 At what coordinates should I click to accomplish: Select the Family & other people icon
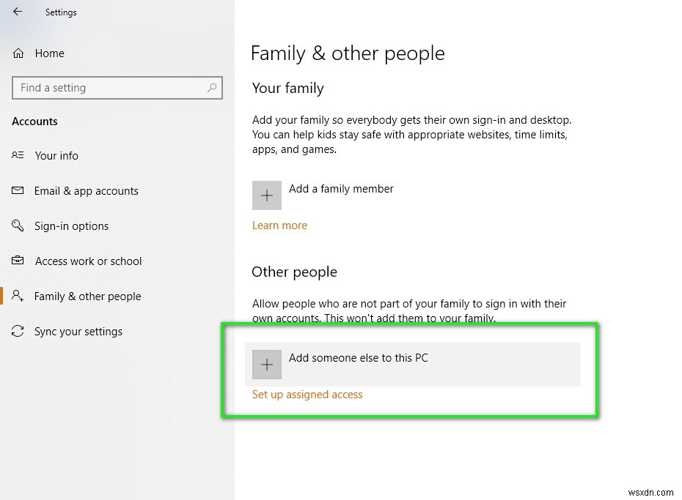18,296
